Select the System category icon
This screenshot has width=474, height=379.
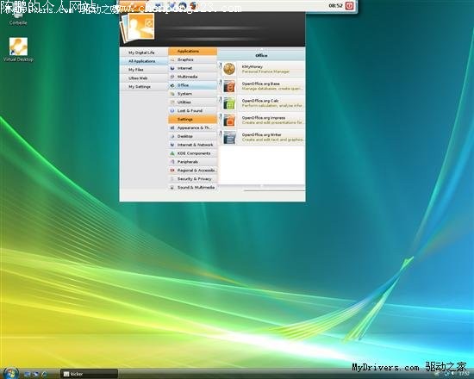(172, 94)
